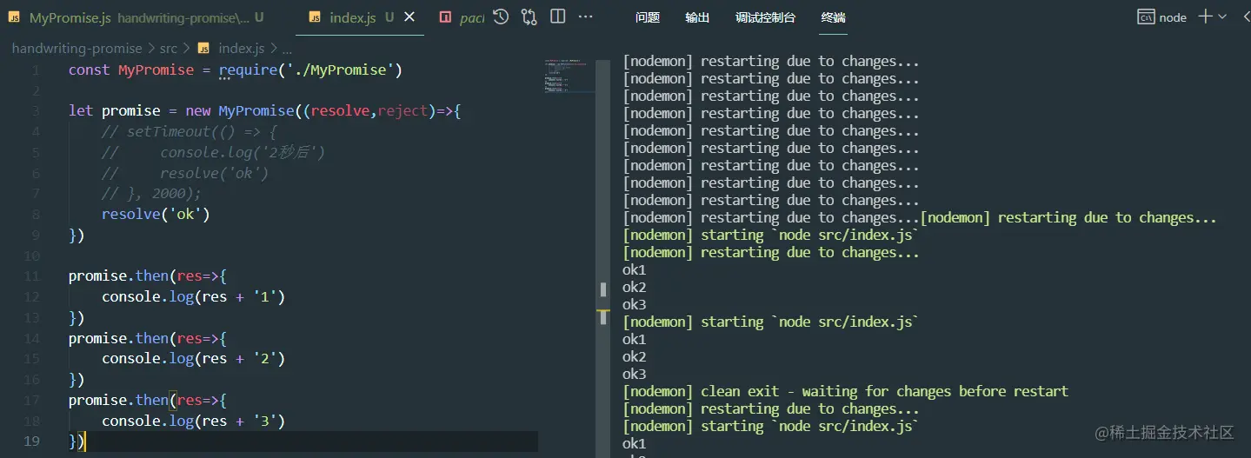Close the index.js tab
The image size is (1251, 458).
click(x=410, y=17)
